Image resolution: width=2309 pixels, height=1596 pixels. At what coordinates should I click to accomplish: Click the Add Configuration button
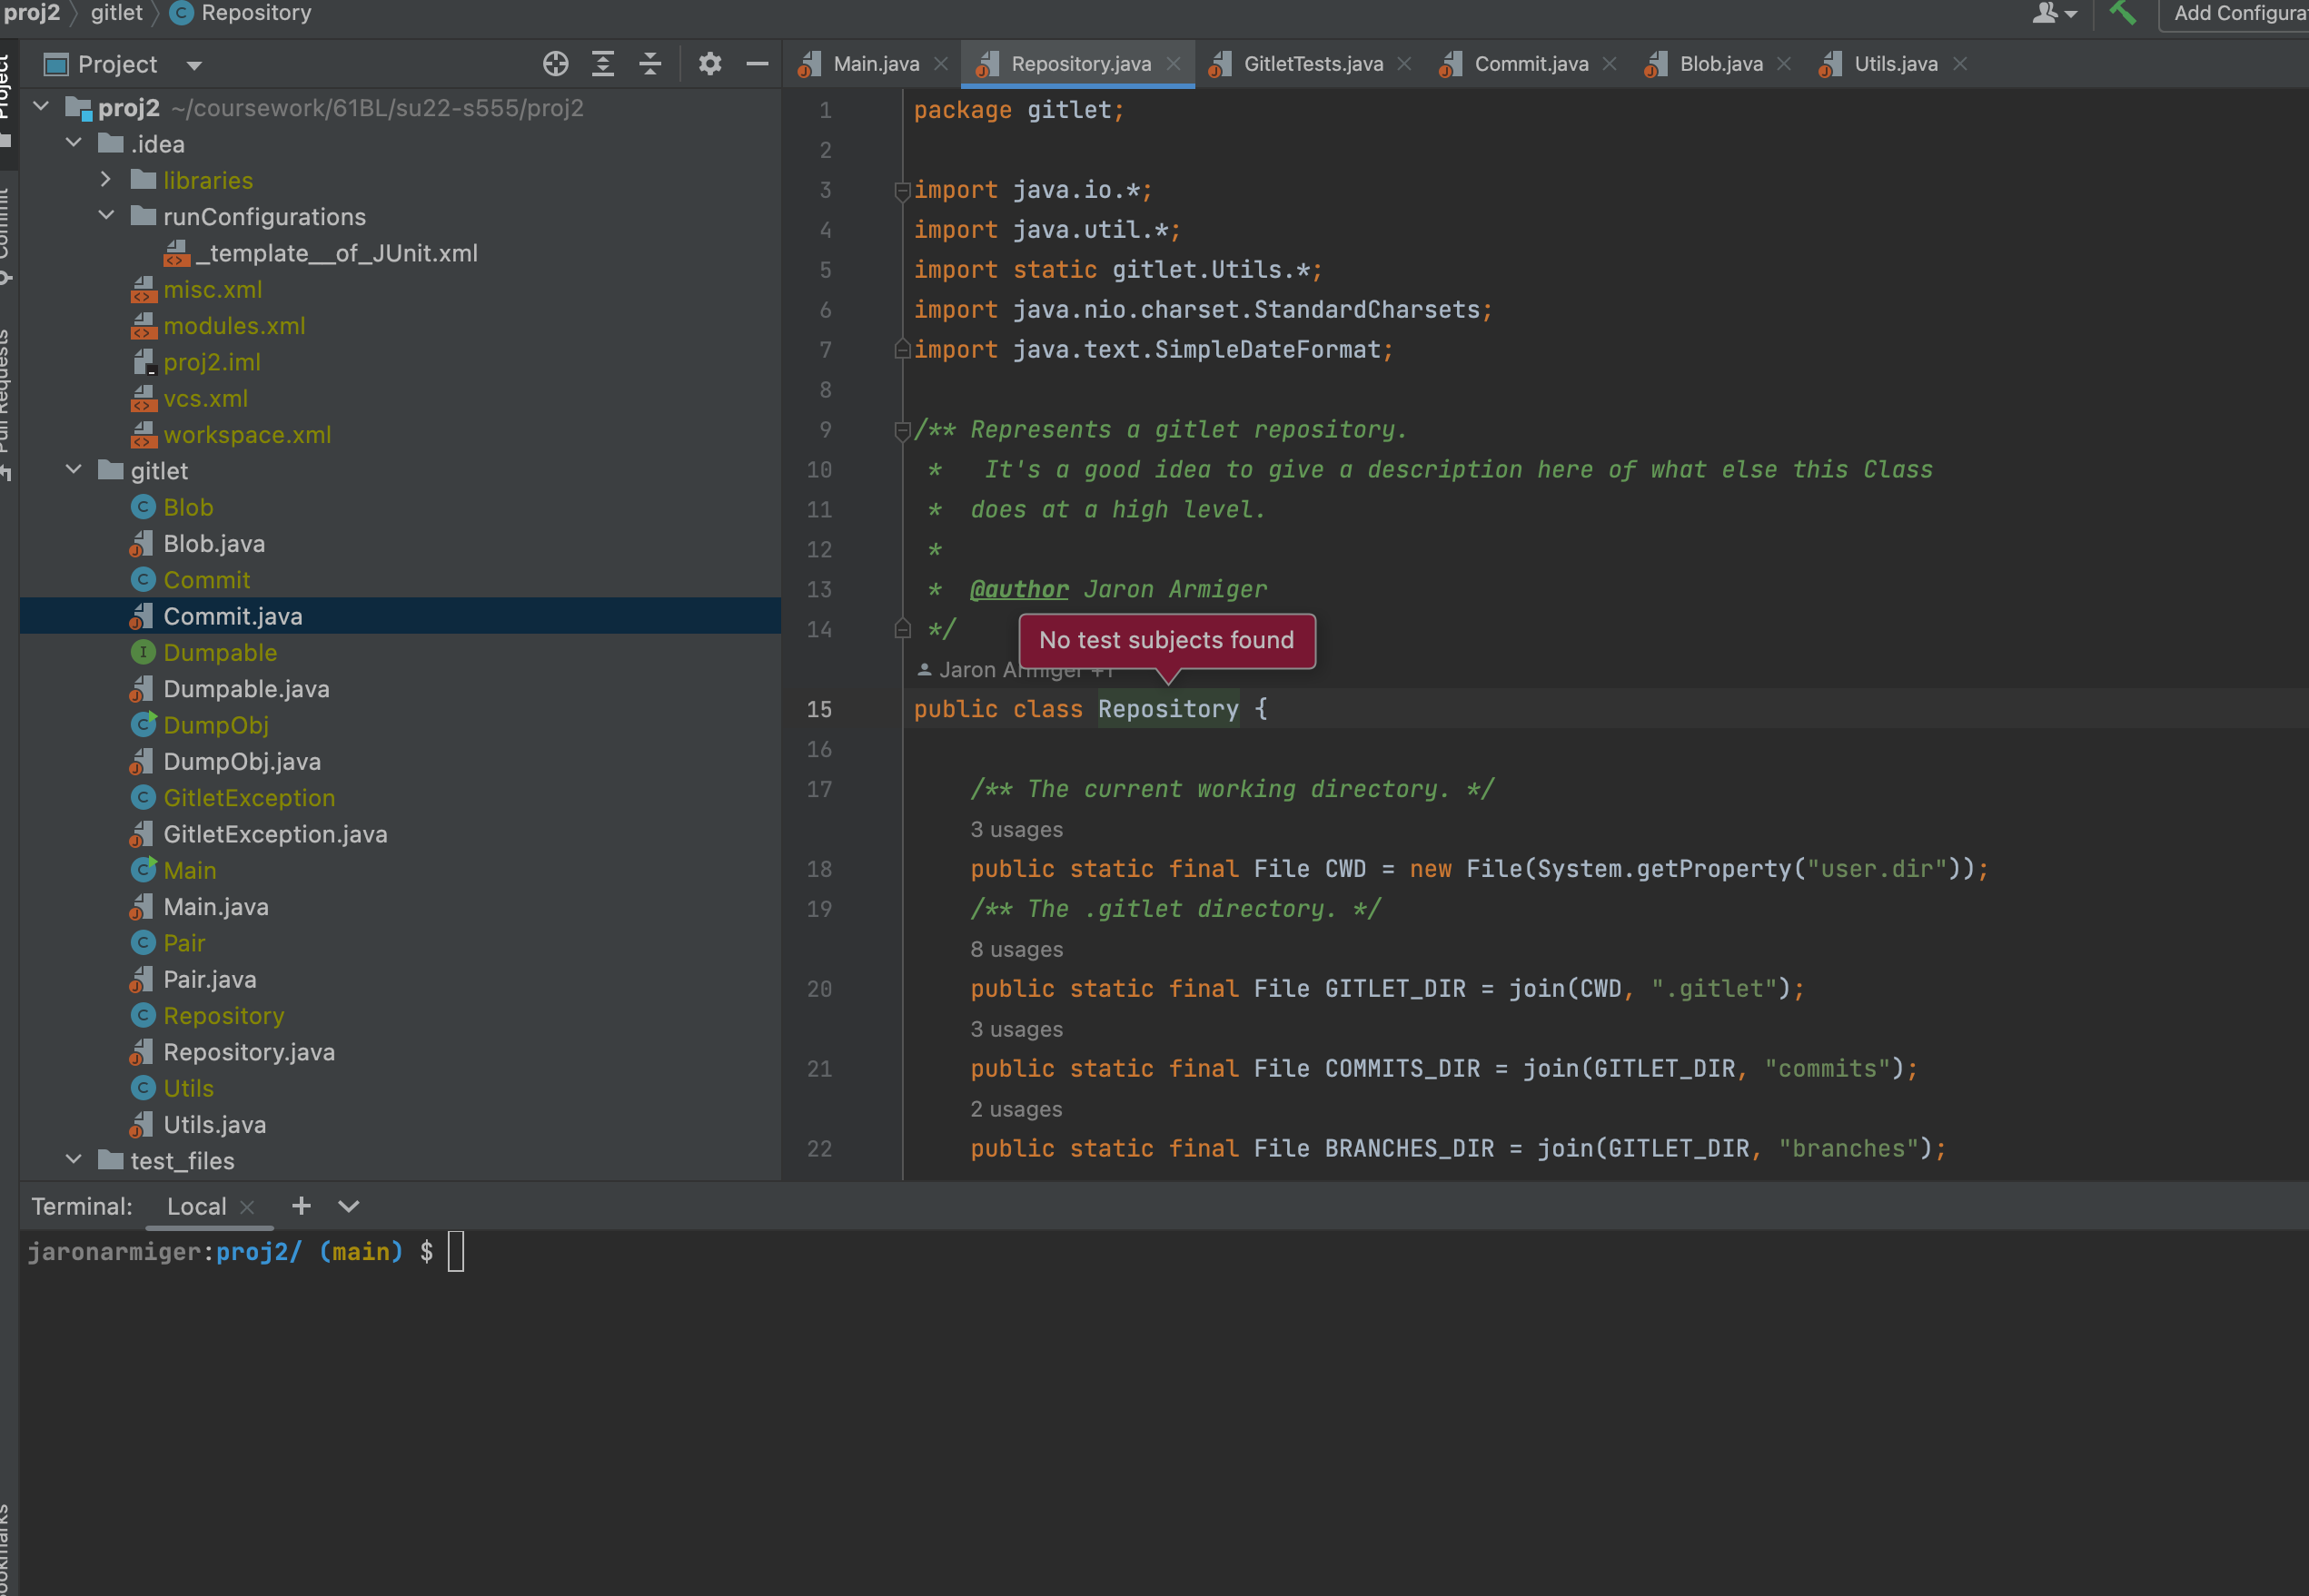coord(2239,14)
